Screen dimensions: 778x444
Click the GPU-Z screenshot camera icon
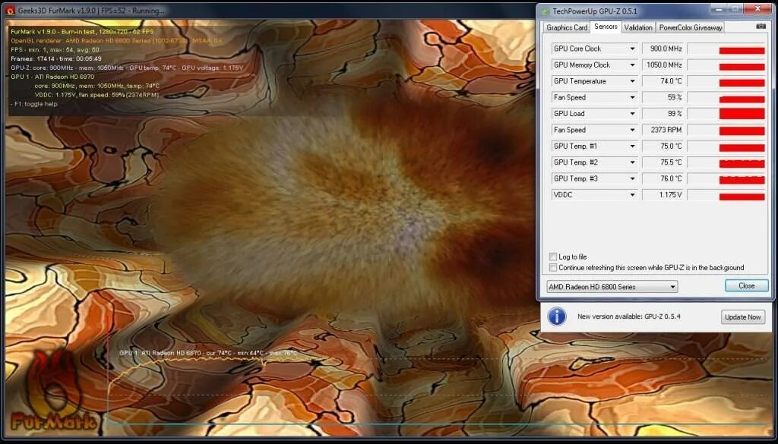[761, 27]
